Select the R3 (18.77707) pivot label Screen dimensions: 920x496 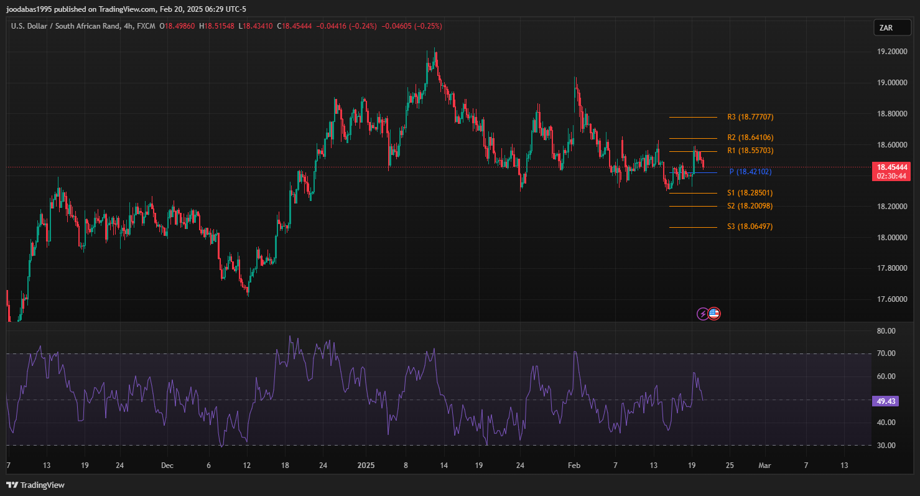(x=750, y=117)
